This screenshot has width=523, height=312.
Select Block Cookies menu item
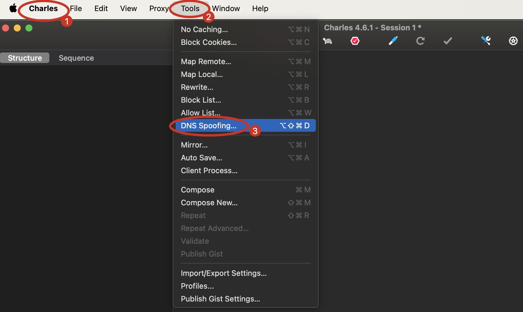pos(245,42)
